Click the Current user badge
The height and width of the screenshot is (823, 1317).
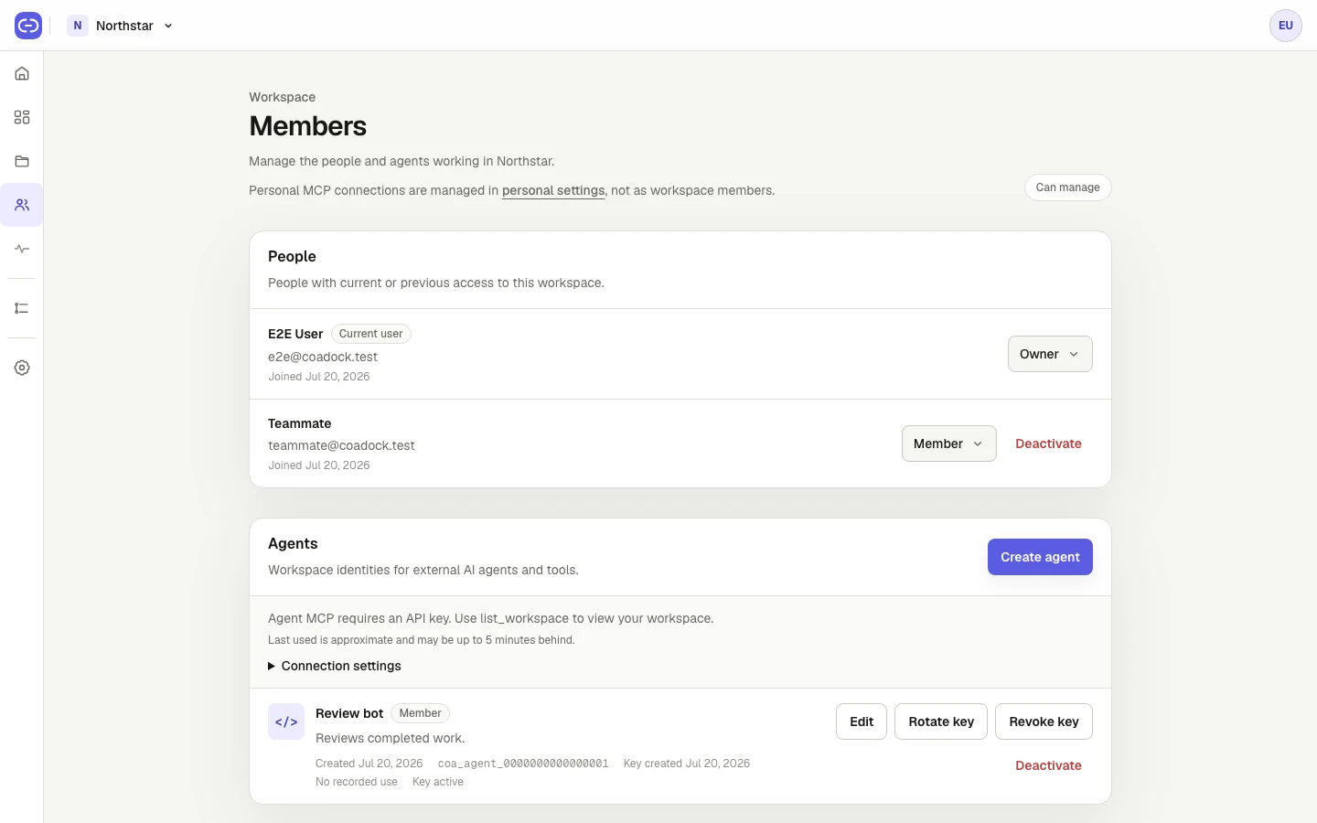click(370, 334)
